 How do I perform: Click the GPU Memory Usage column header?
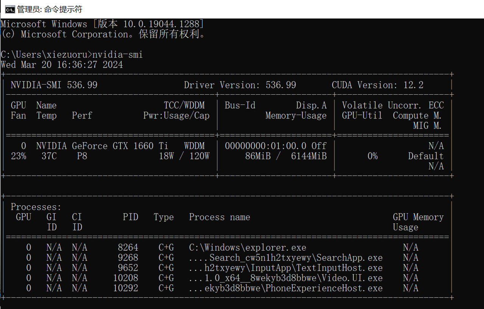tap(418, 222)
